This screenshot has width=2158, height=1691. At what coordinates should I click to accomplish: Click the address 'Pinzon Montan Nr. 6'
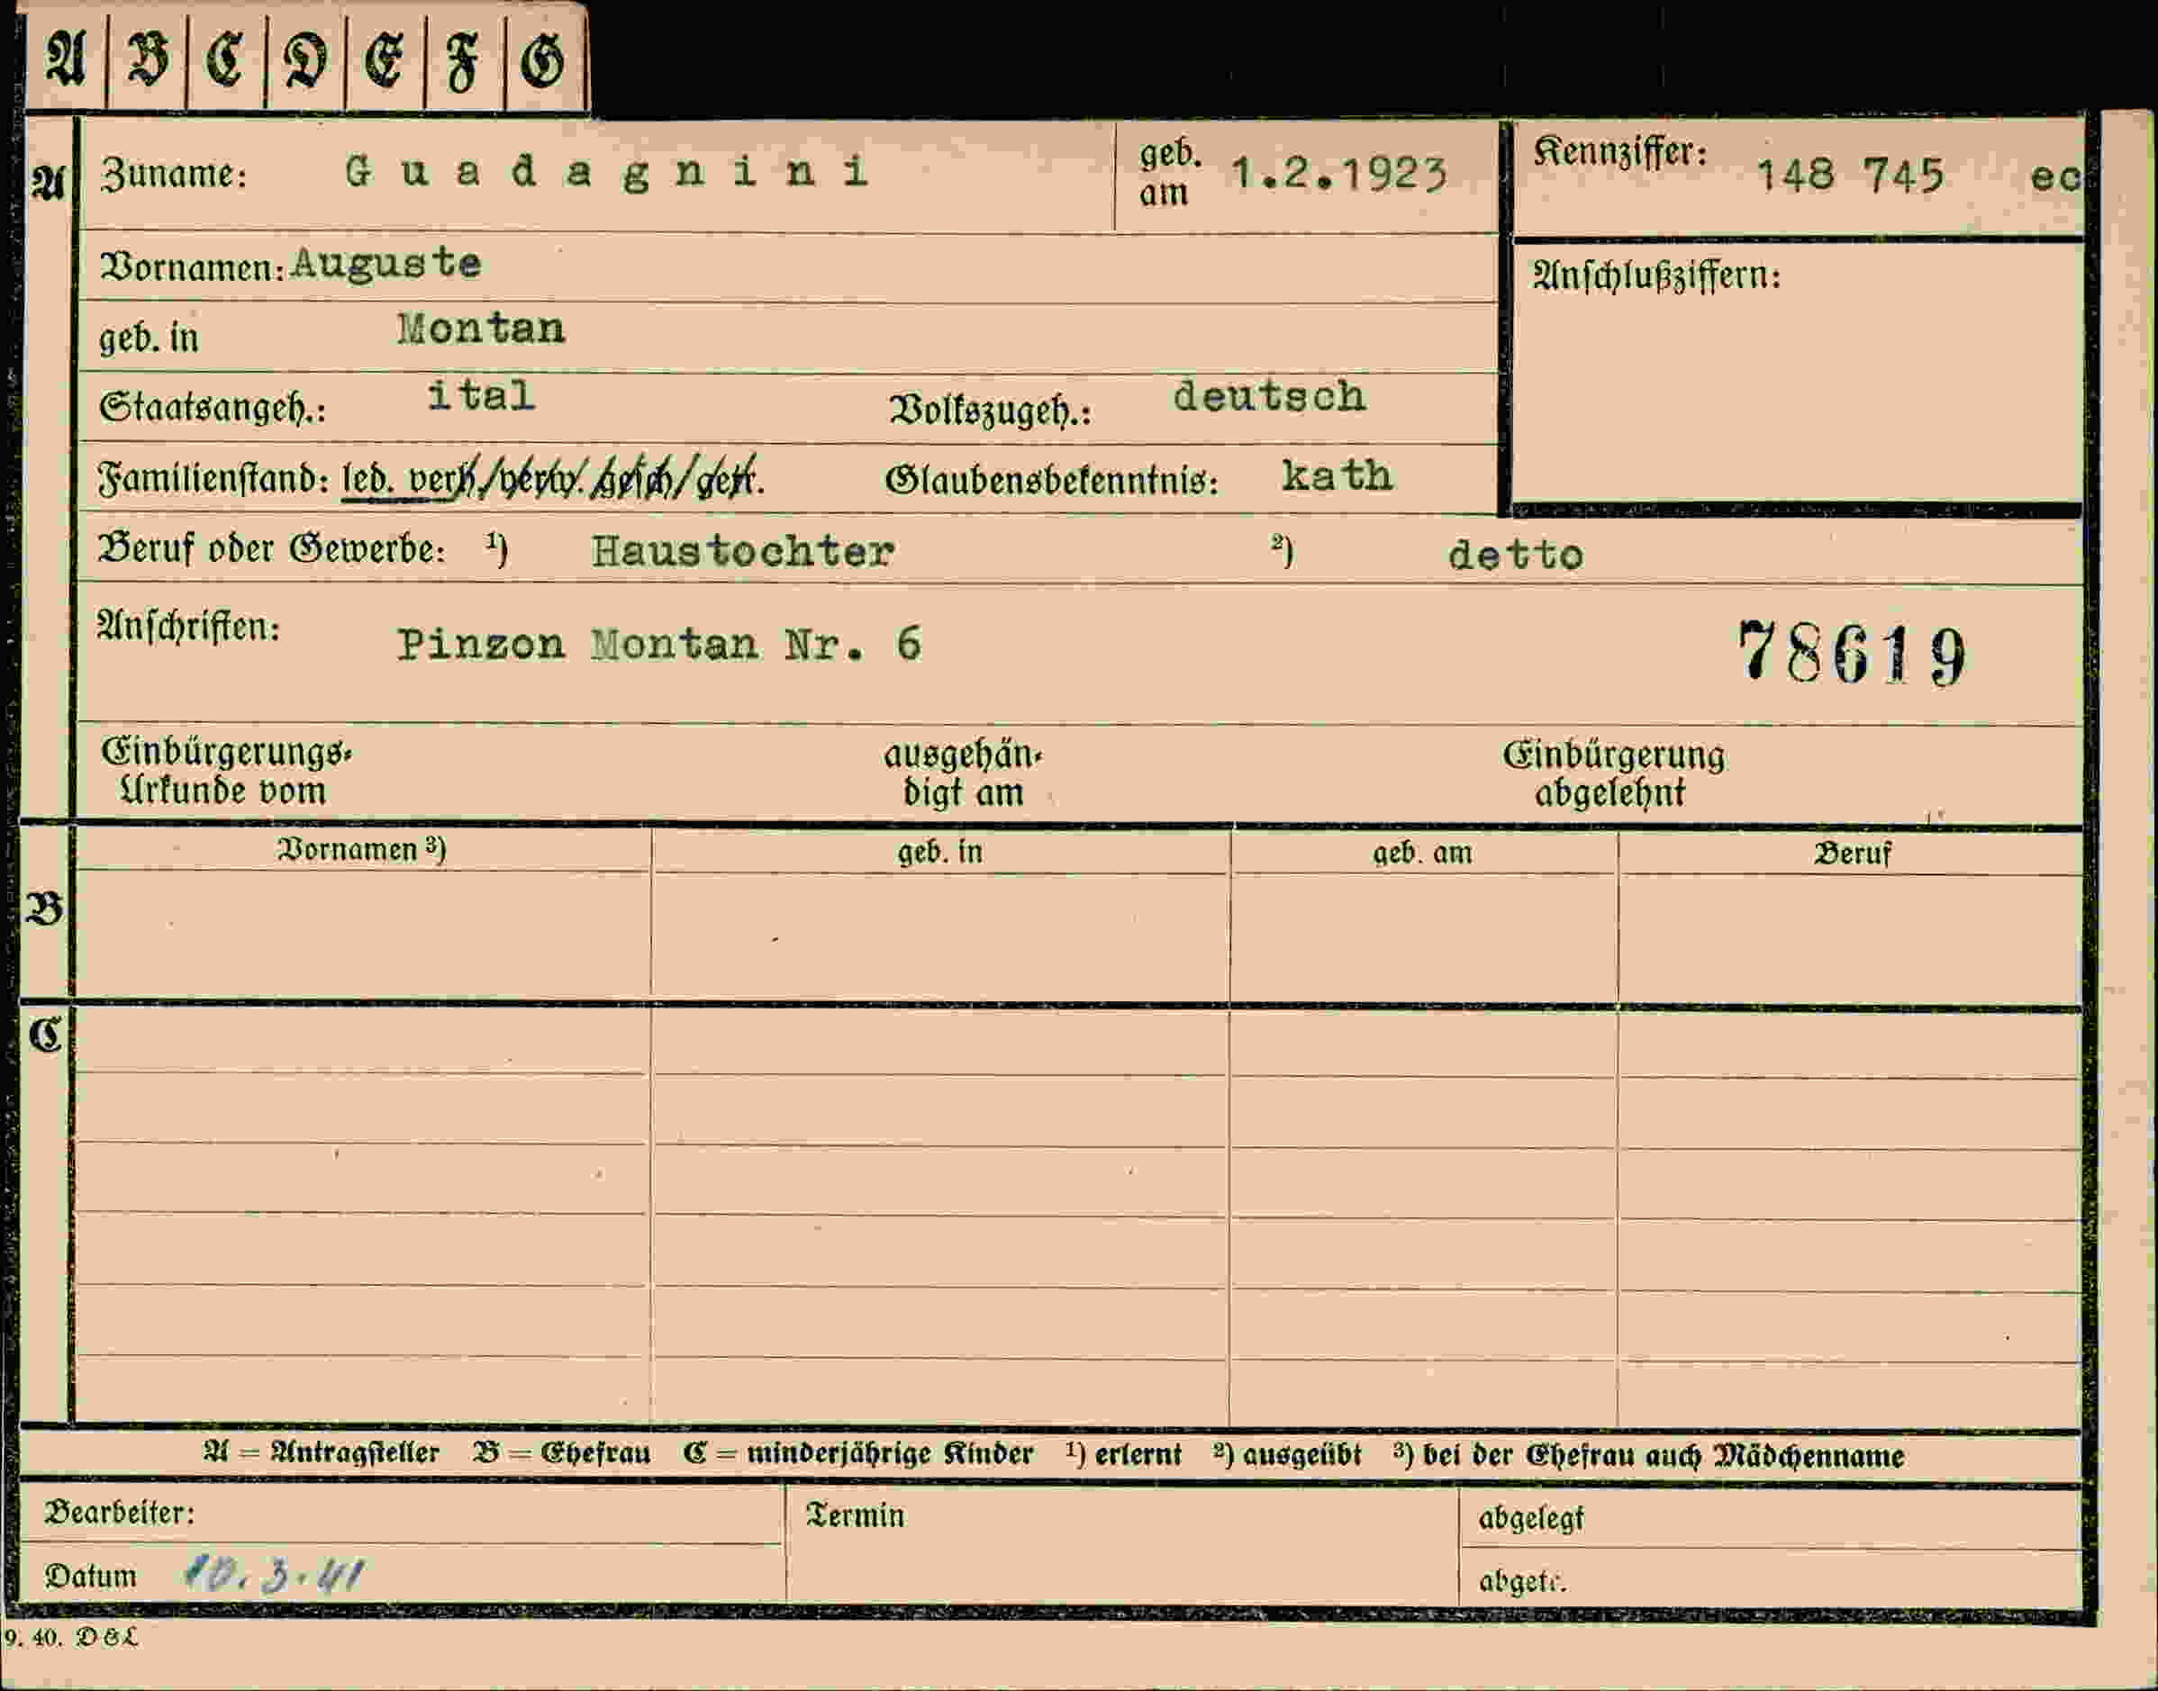[x=659, y=646]
